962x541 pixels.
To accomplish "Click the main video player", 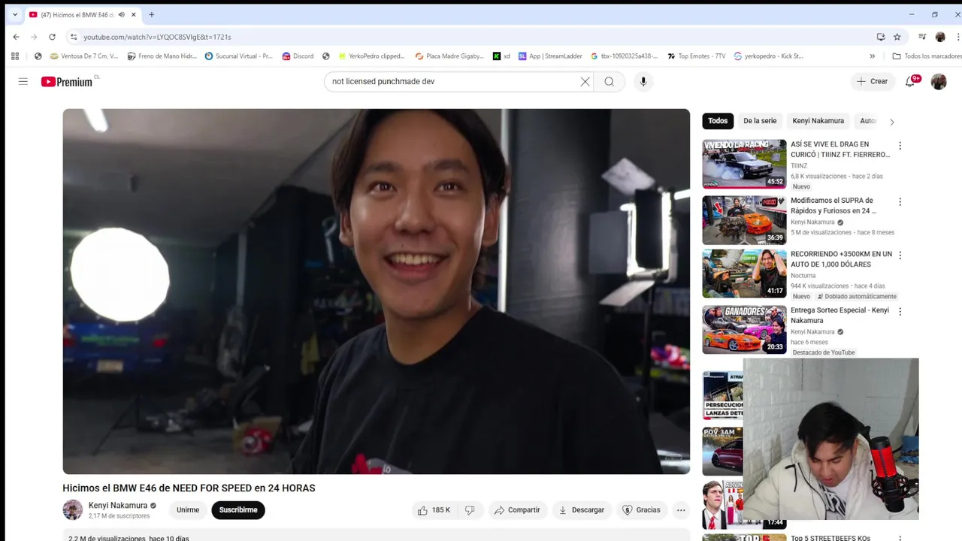I will [x=376, y=292].
